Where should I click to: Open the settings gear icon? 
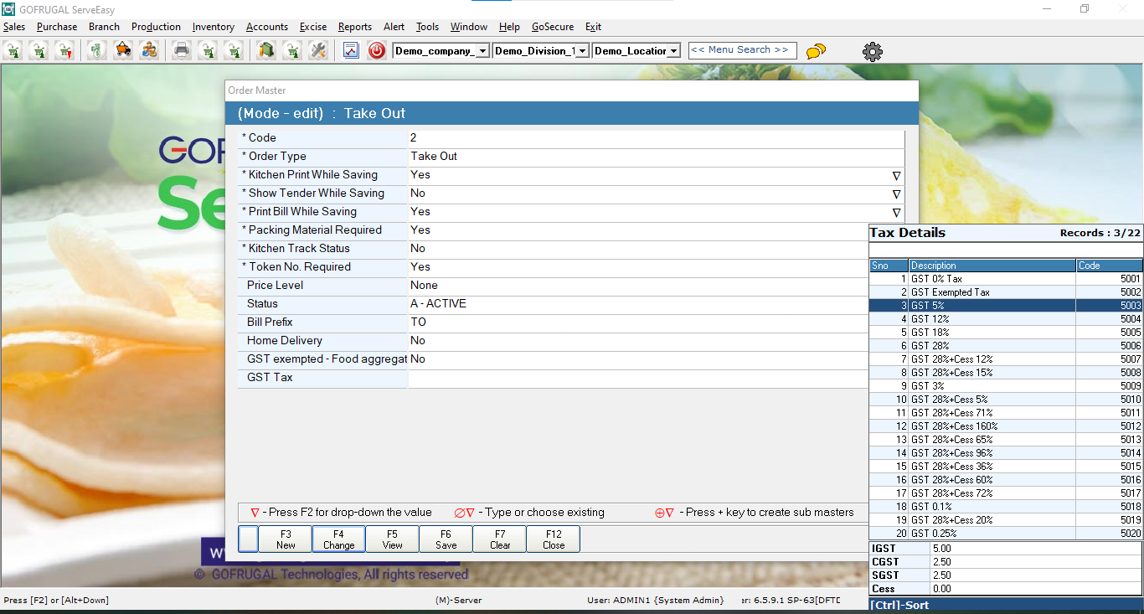[x=873, y=52]
